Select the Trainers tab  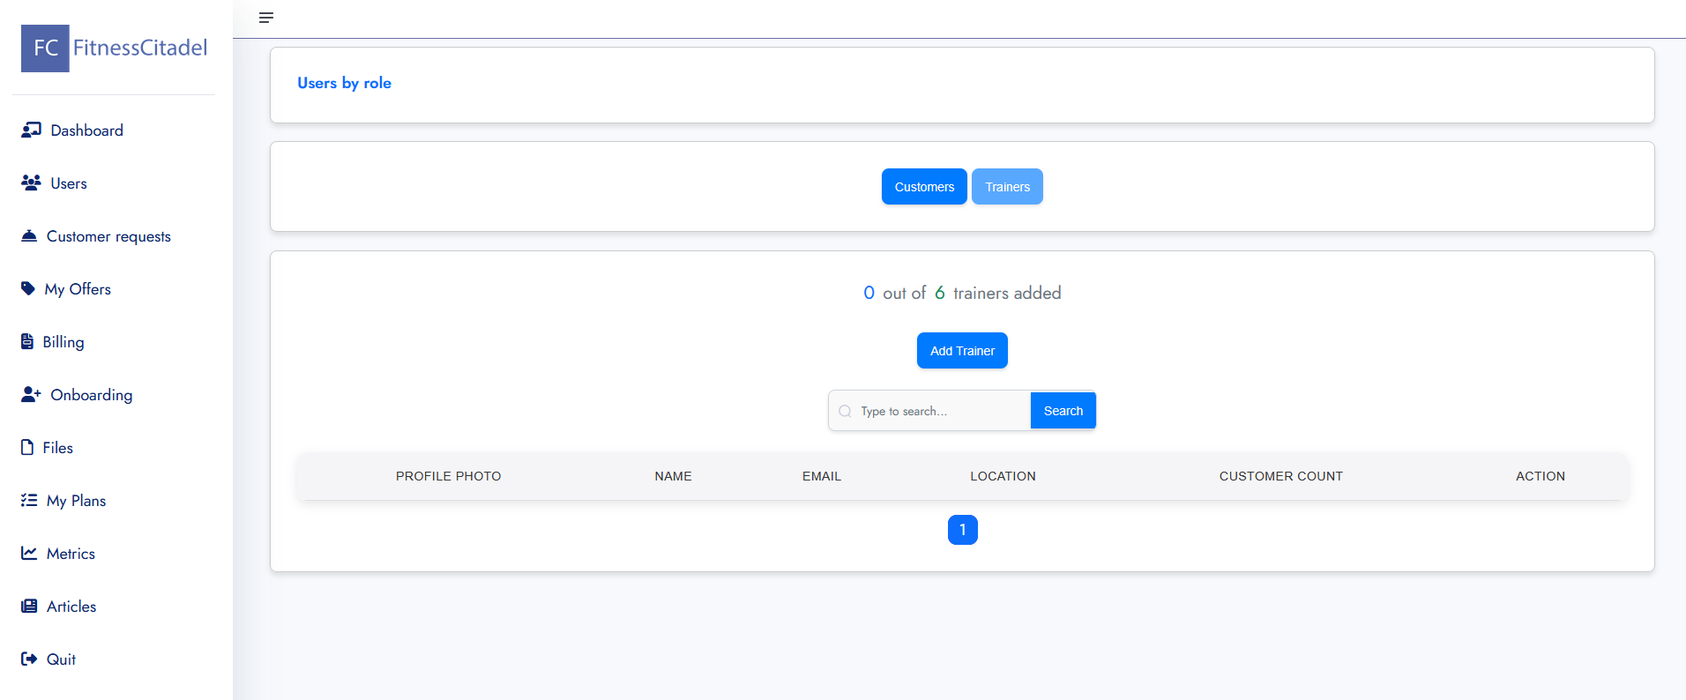pyautogui.click(x=1007, y=187)
